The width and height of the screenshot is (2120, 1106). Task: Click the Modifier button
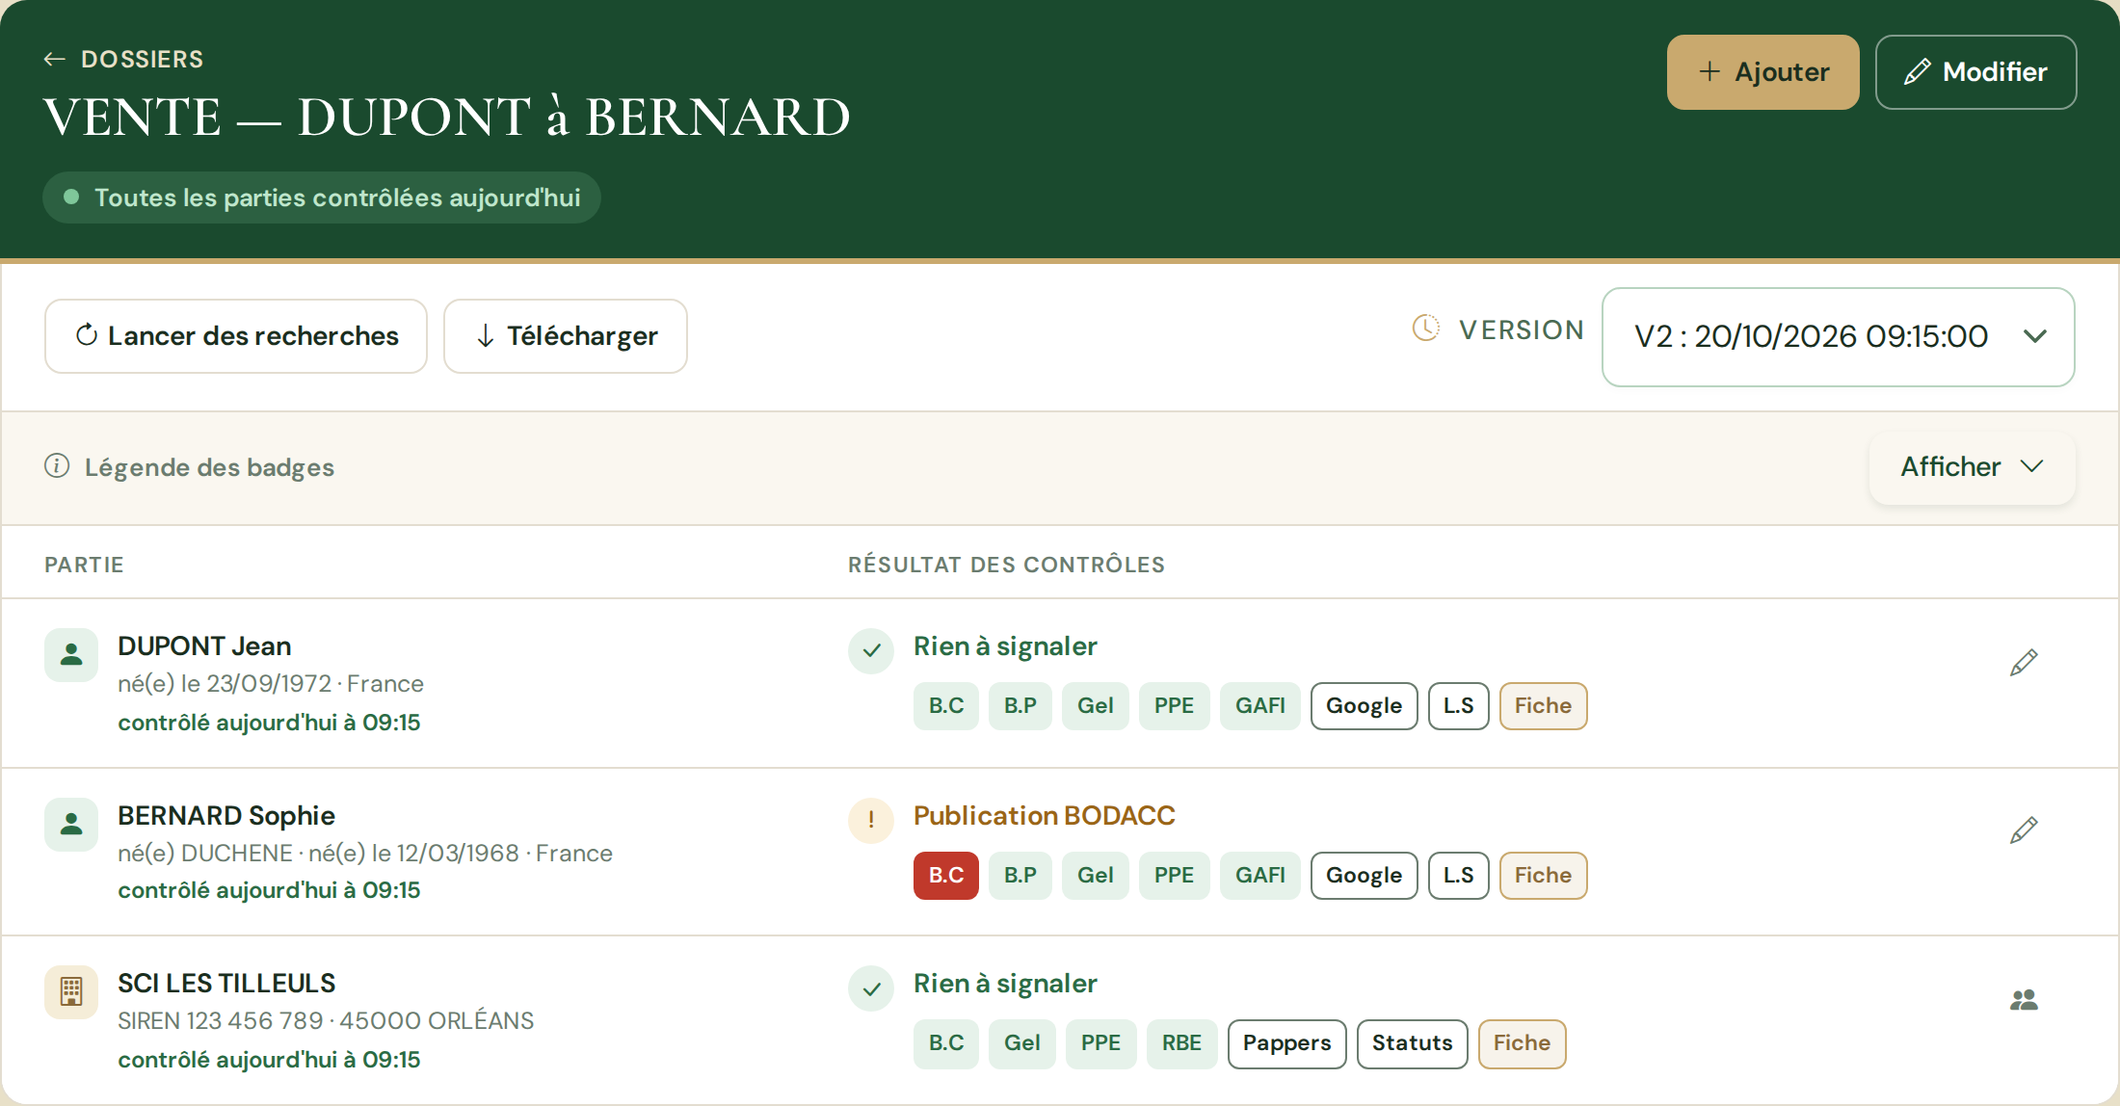point(1975,72)
